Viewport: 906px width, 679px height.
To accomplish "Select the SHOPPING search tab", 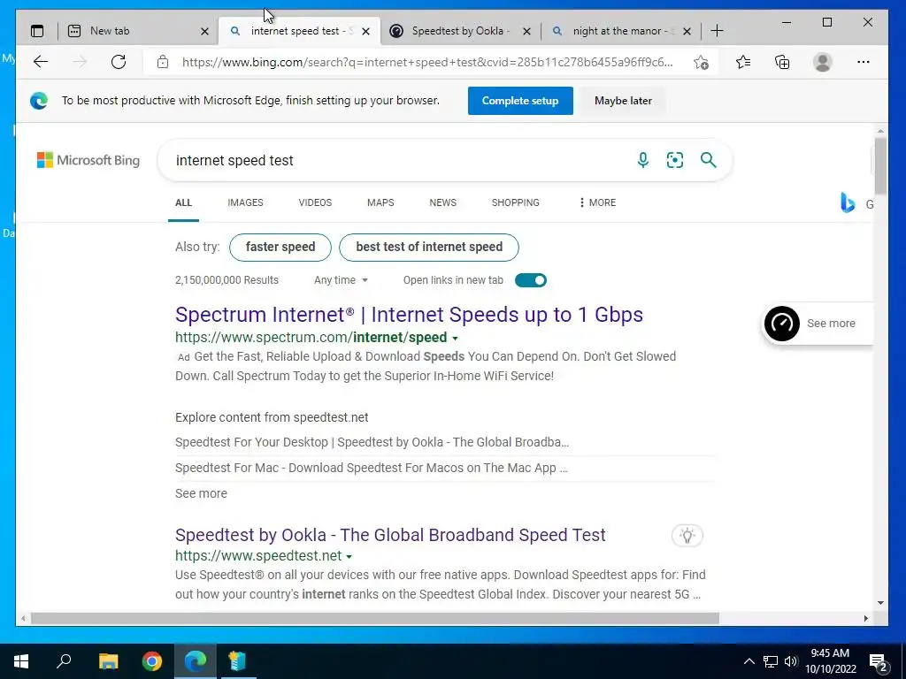I will (x=516, y=202).
